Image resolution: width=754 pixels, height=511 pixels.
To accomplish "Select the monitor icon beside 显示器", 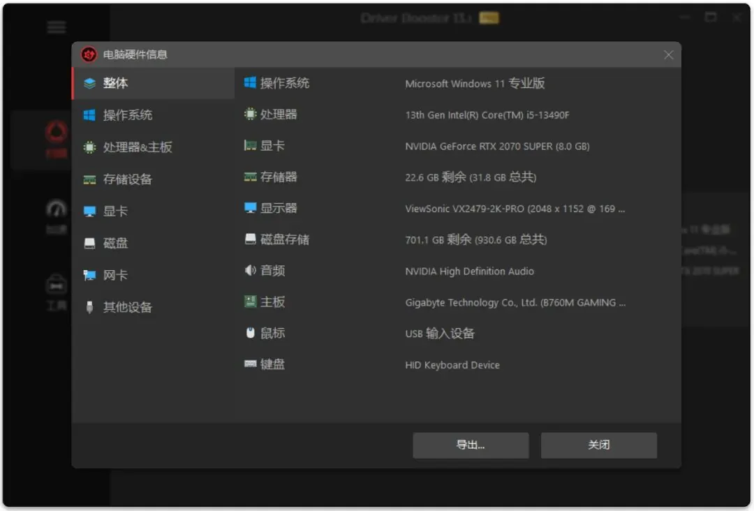I will pyautogui.click(x=249, y=208).
